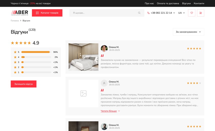Open the phone number dropdown
The image size is (215, 131).
[x=174, y=13]
